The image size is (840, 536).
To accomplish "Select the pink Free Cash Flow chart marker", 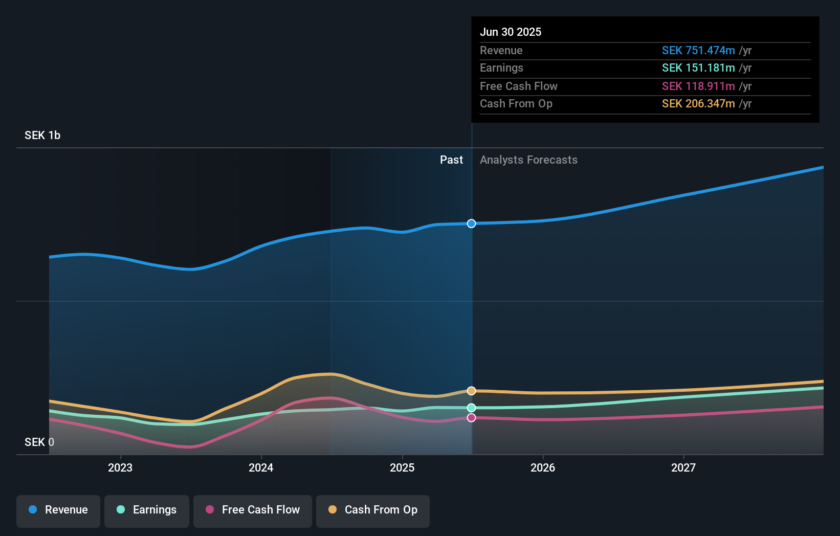I will tap(471, 417).
